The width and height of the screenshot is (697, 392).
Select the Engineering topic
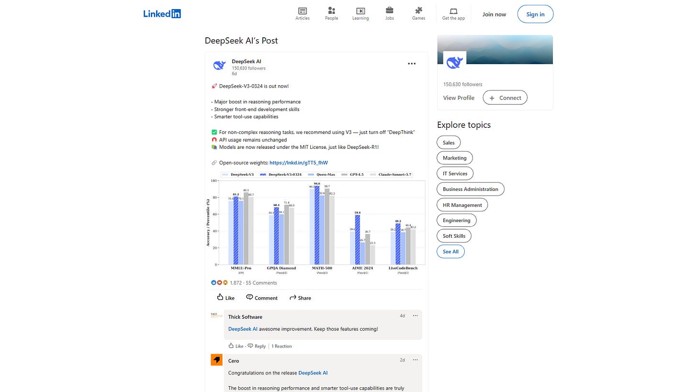click(457, 220)
